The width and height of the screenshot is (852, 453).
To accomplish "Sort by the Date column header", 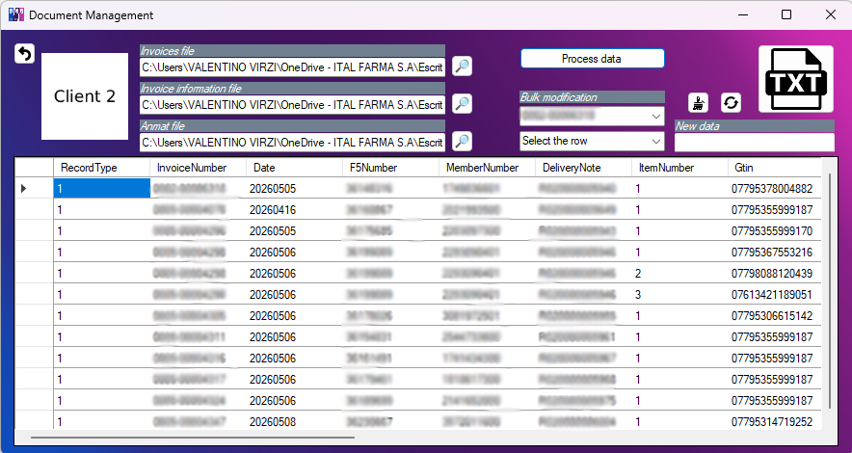I will coord(294,168).
